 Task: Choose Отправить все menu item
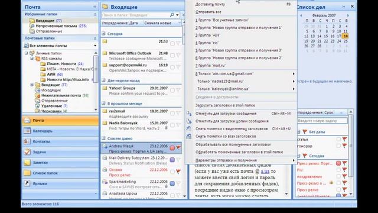pyautogui.click(x=242, y=12)
